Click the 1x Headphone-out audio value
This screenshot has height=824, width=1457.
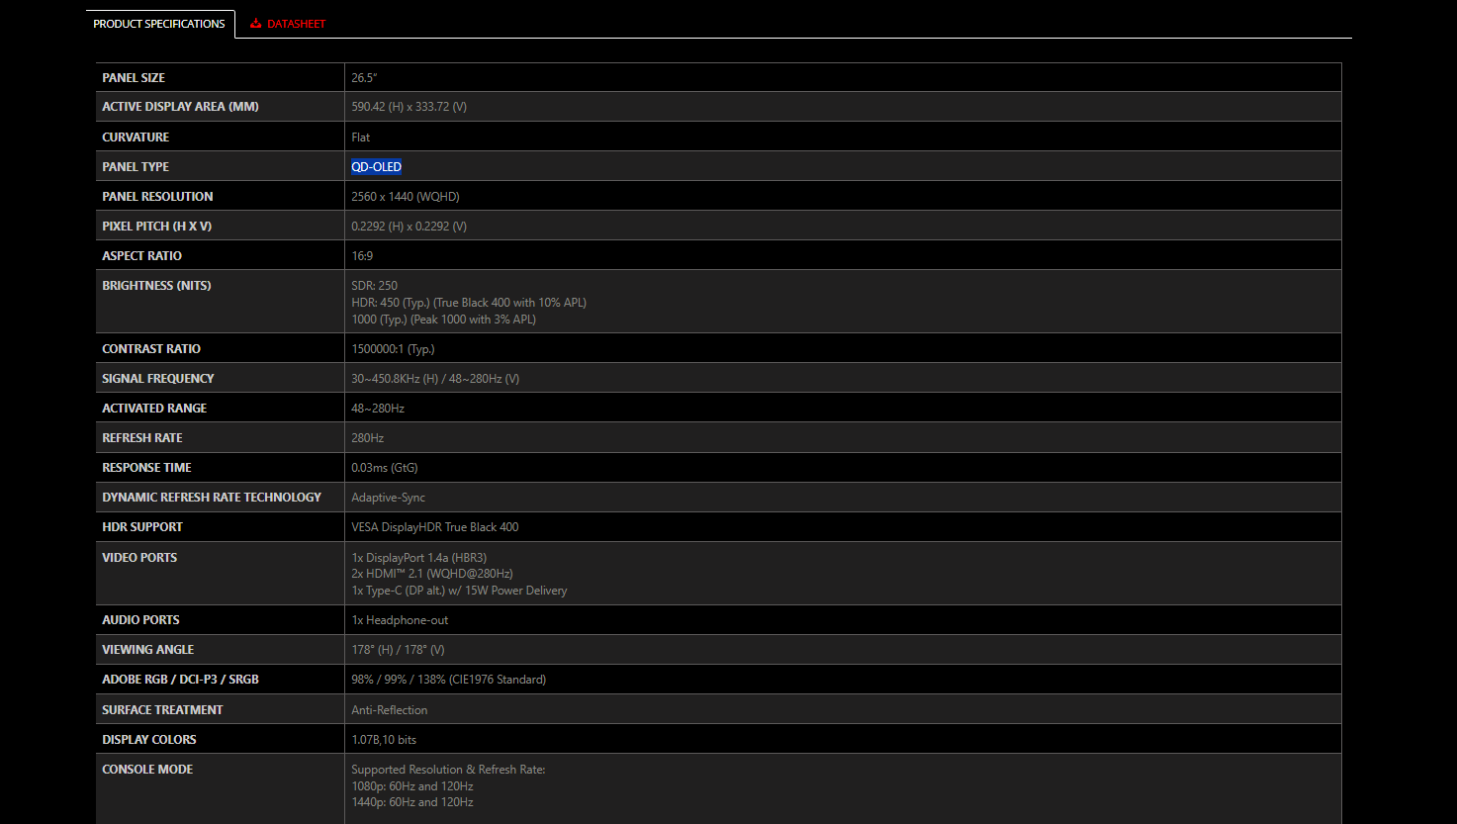[400, 620]
